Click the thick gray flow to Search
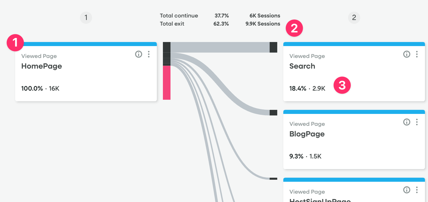This screenshot has height=202, width=428. [x=220, y=47]
